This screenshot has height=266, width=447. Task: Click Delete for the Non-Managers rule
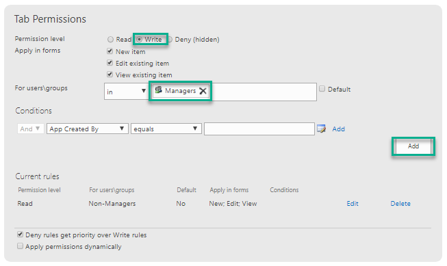click(x=400, y=204)
